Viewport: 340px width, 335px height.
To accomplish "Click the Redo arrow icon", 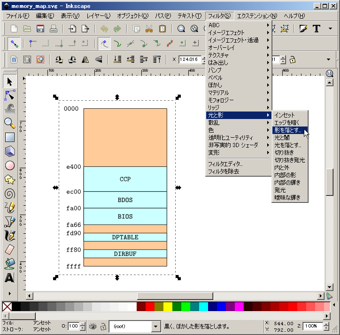I will coord(117,29).
